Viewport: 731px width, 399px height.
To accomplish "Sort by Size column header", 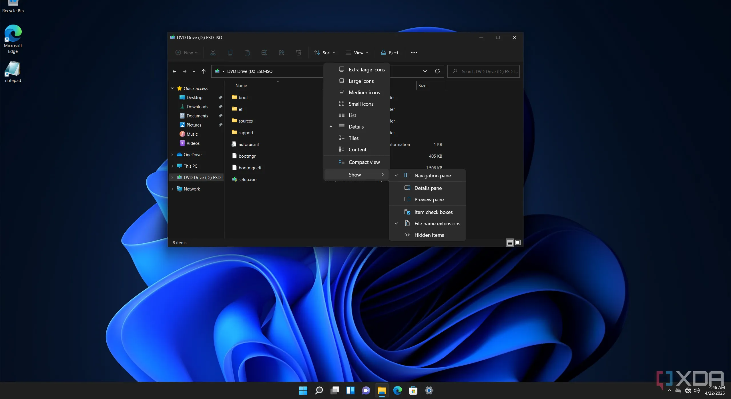I will coord(431,86).
